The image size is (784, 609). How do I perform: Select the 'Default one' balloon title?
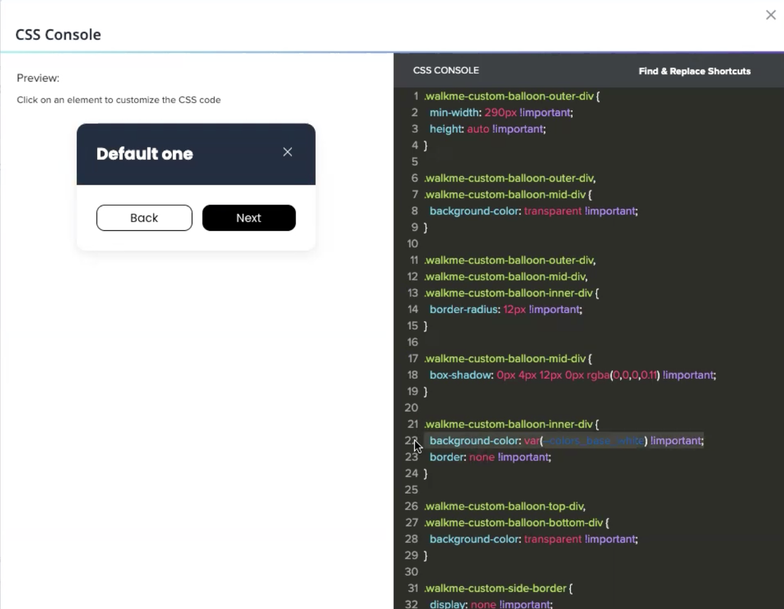tap(144, 154)
